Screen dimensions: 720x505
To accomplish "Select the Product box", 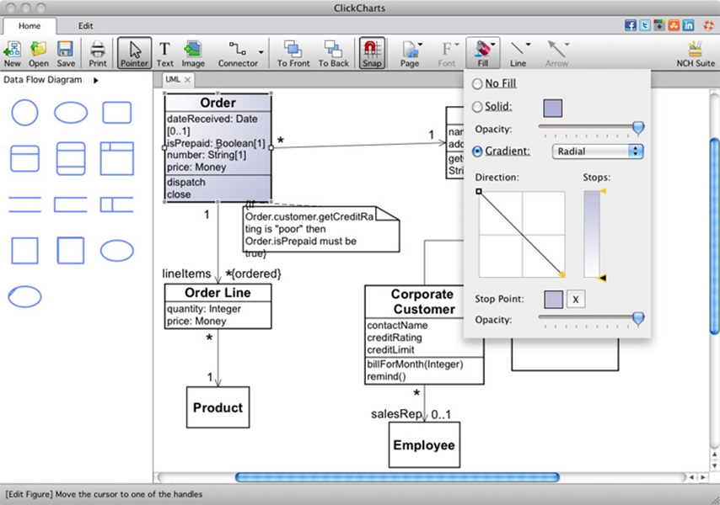I will (218, 407).
